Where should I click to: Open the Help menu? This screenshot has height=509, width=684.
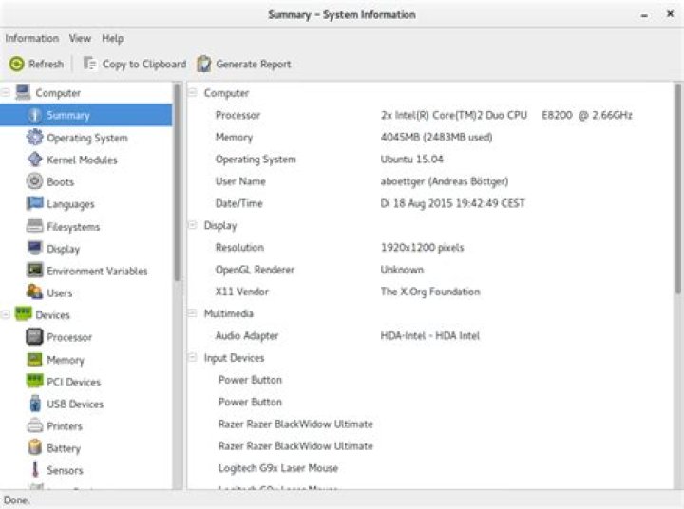click(112, 38)
